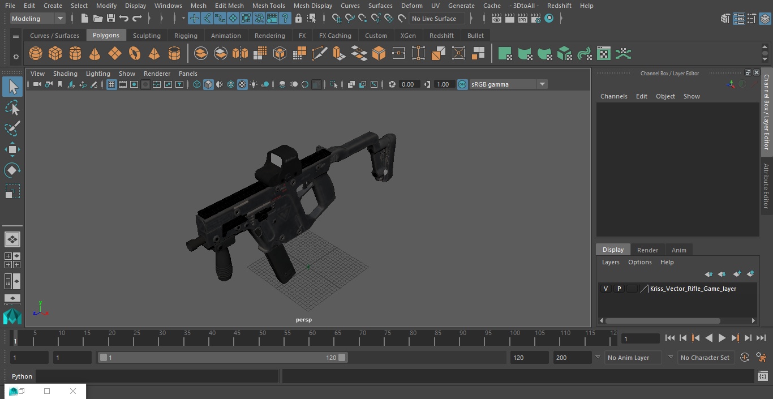Click the New Scene icon

point(84,19)
